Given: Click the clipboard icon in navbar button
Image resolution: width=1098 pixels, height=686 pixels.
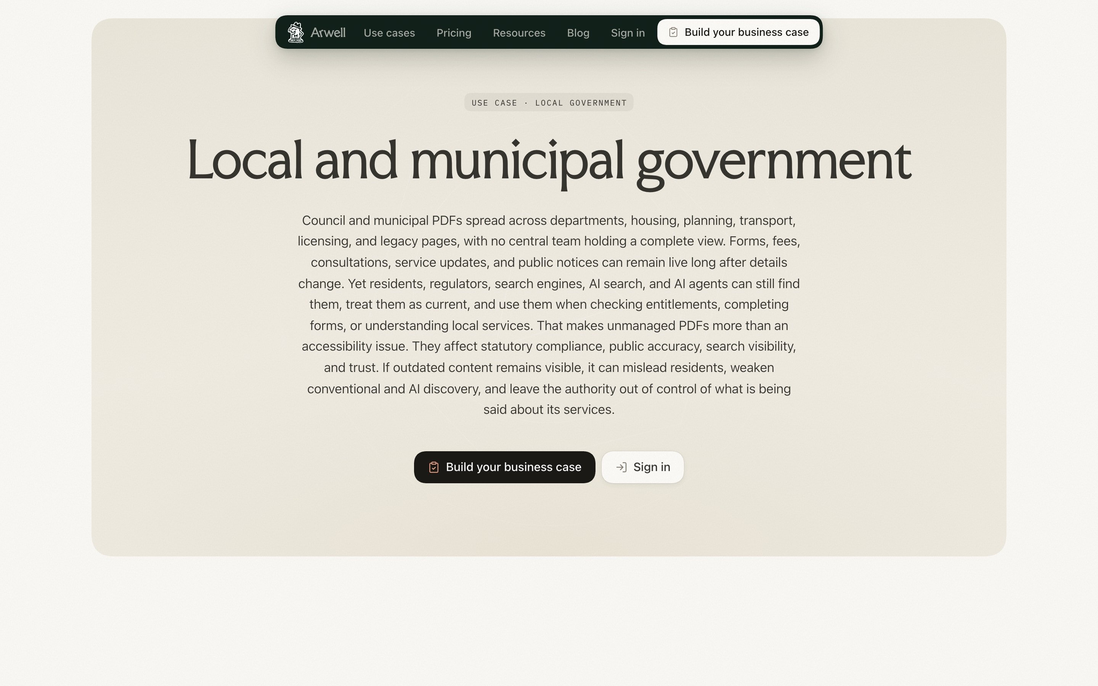Looking at the screenshot, I should pyautogui.click(x=673, y=32).
